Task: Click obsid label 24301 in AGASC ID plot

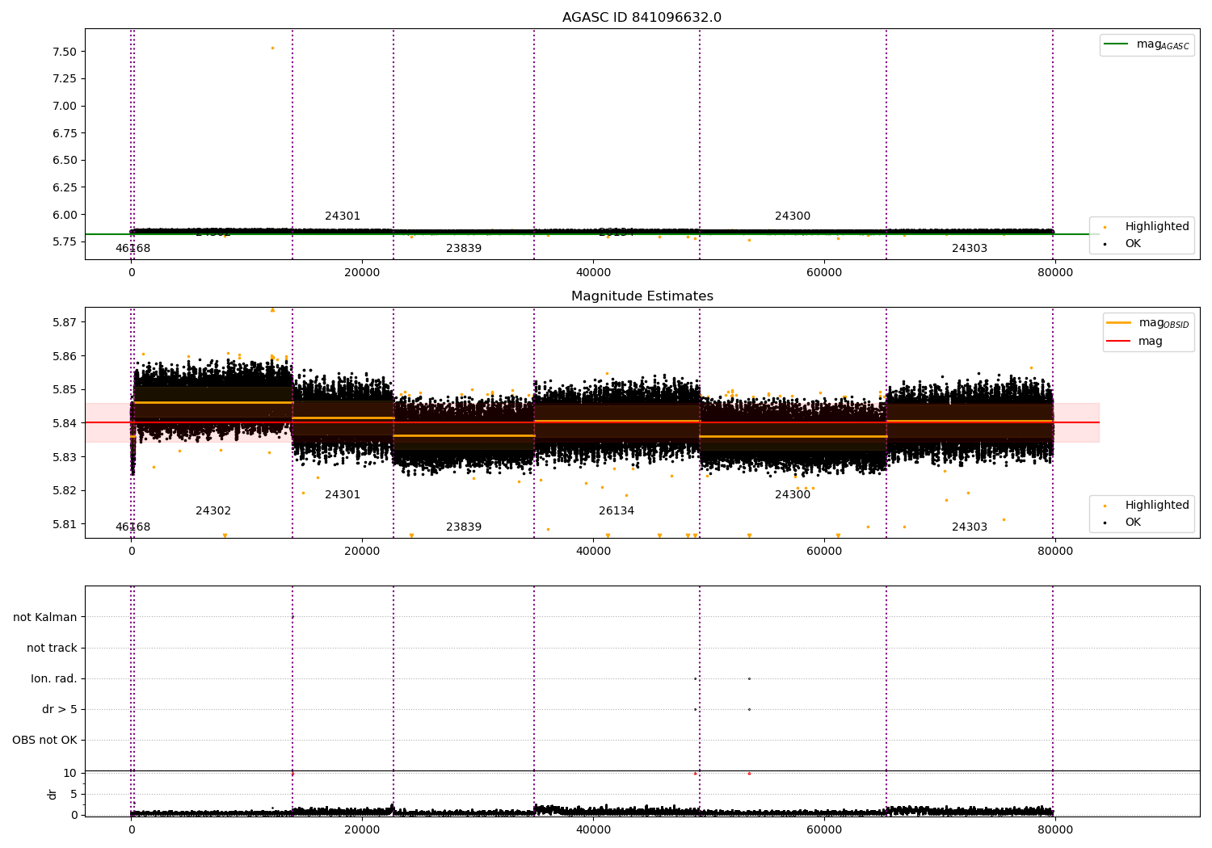Action: (343, 216)
